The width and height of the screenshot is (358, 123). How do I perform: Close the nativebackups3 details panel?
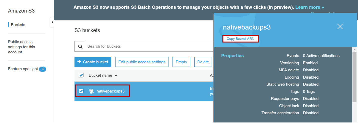(340, 27)
